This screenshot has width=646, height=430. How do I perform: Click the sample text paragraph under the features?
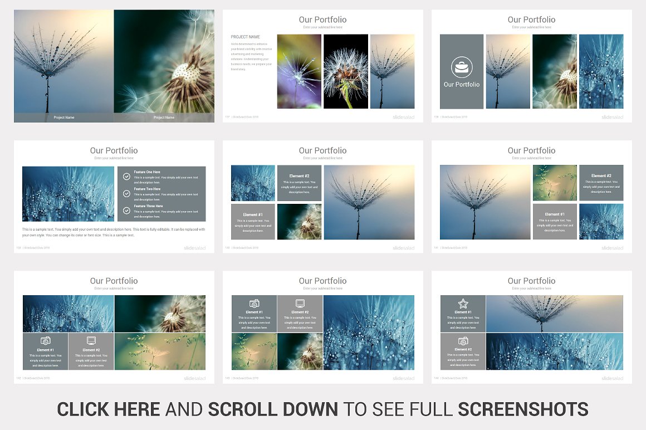click(x=114, y=232)
